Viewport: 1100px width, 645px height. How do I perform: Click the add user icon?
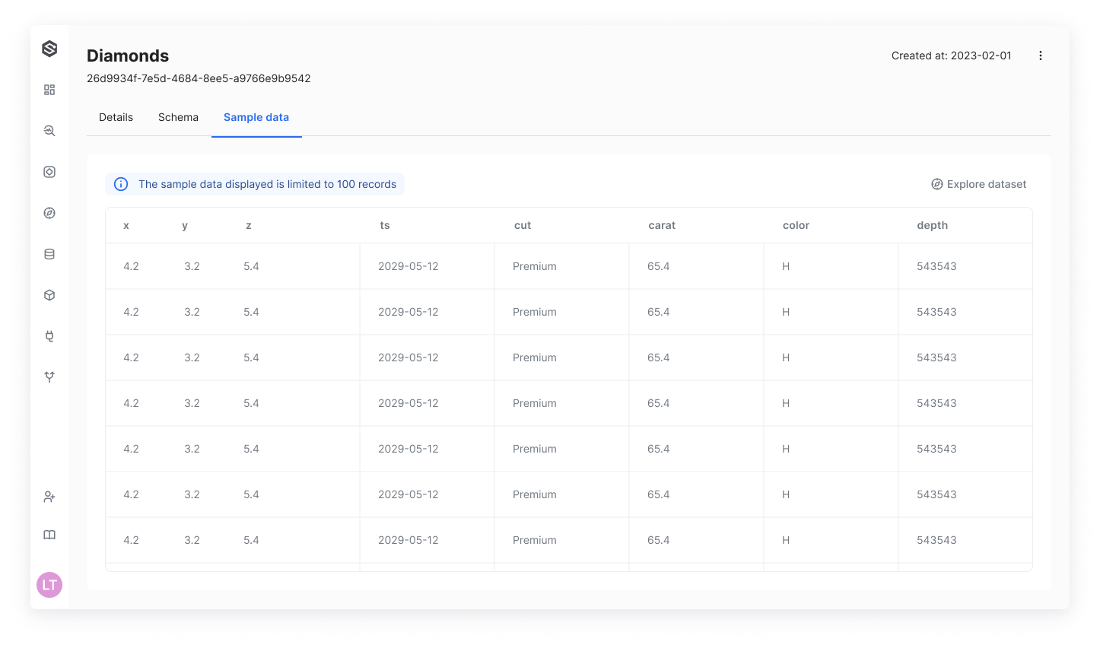(x=49, y=497)
